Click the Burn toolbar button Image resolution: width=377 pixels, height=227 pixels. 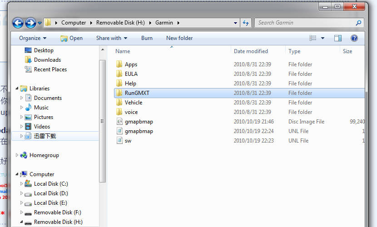tap(147, 38)
